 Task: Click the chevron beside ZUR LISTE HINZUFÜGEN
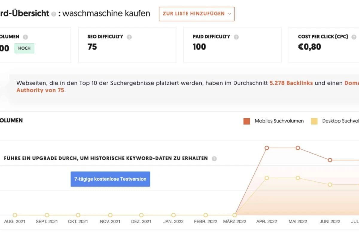[229, 14]
